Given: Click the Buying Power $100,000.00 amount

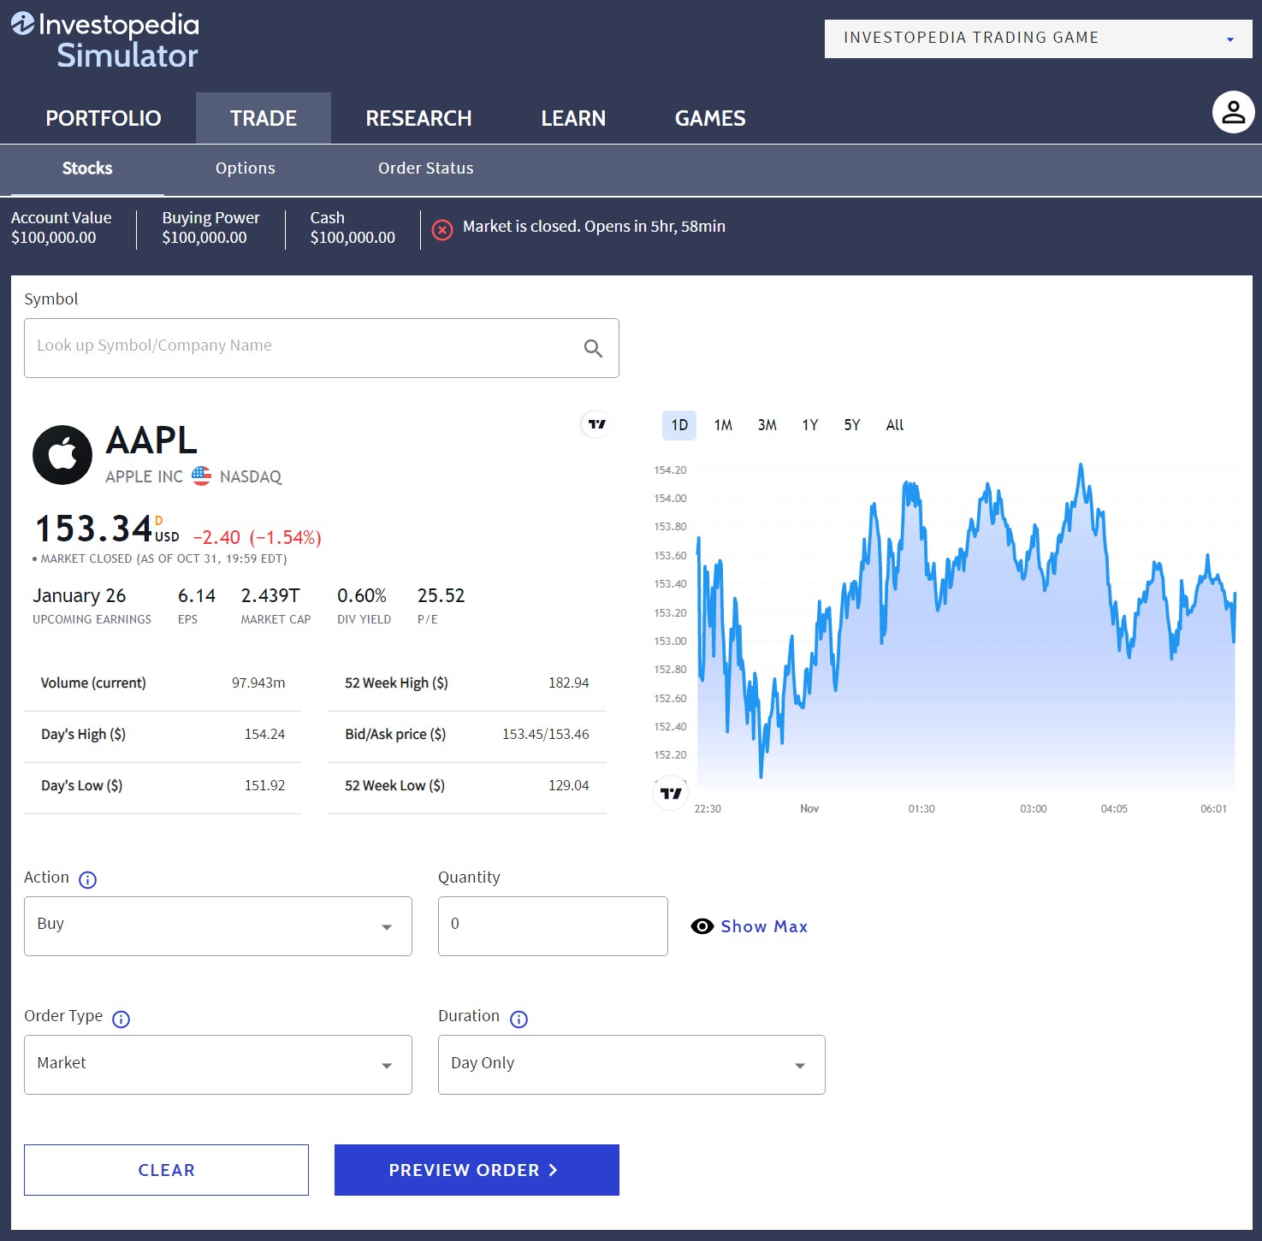Looking at the screenshot, I should (x=204, y=238).
